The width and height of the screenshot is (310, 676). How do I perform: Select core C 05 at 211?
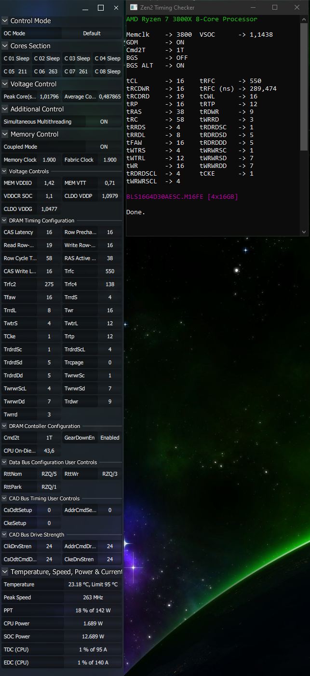pyautogui.click(x=16, y=71)
